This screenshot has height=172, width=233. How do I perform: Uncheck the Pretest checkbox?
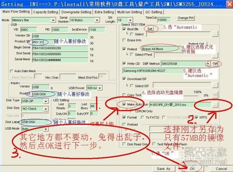(124, 49)
